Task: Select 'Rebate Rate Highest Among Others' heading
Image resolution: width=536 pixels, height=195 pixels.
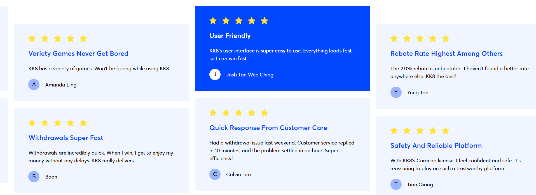Action: click(x=446, y=54)
